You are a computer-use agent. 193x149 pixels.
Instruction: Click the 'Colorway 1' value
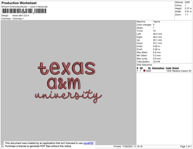point(18,19)
